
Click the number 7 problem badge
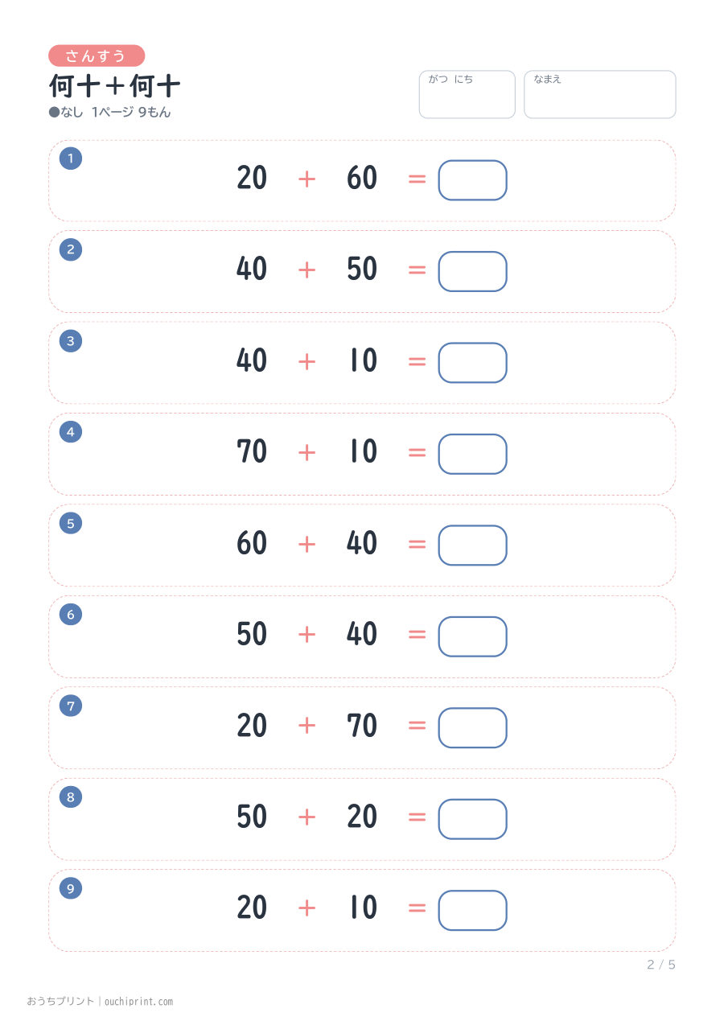[71, 706]
